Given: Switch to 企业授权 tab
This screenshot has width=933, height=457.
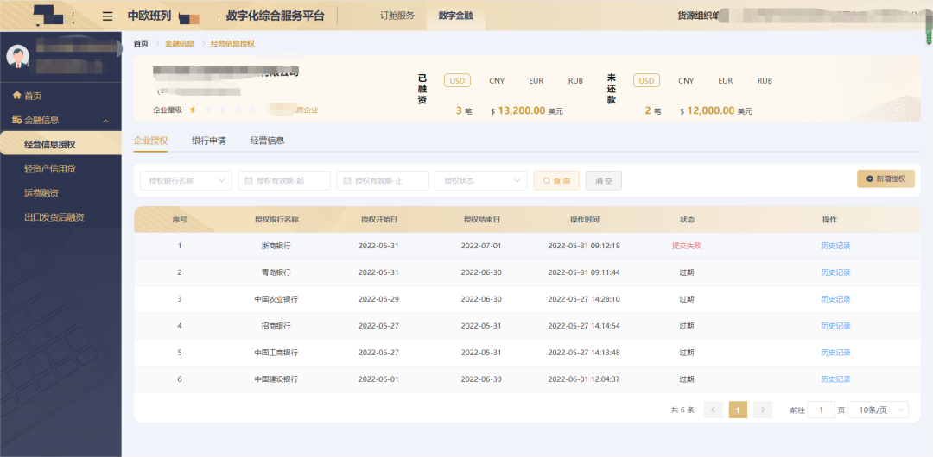Looking at the screenshot, I should [x=150, y=141].
